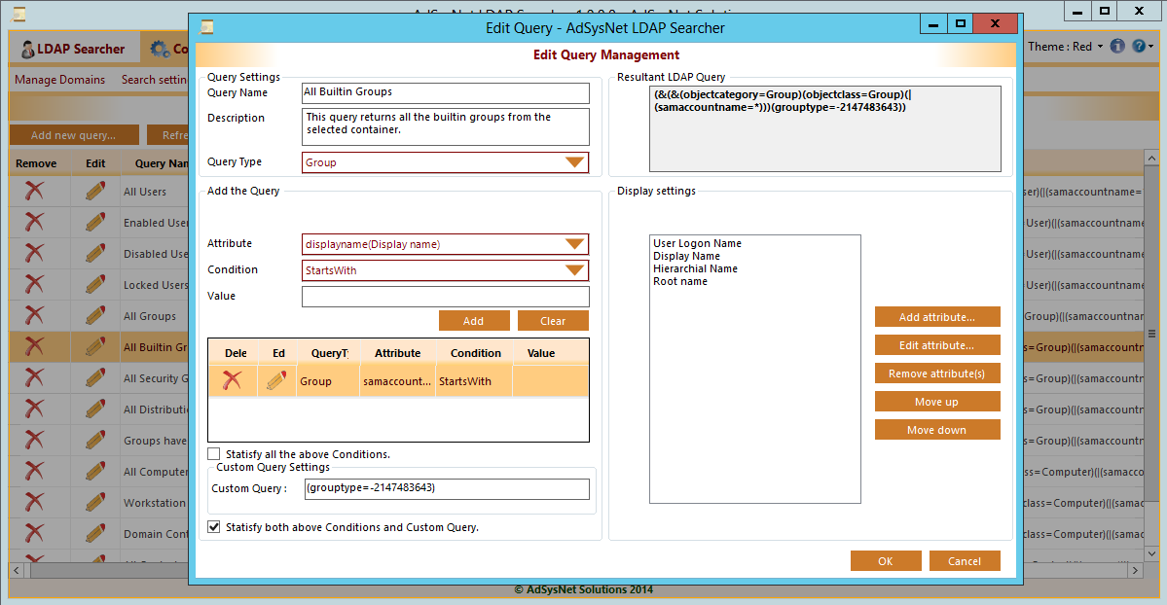
Task: Delete the Group condition row in dialog
Action: [233, 380]
